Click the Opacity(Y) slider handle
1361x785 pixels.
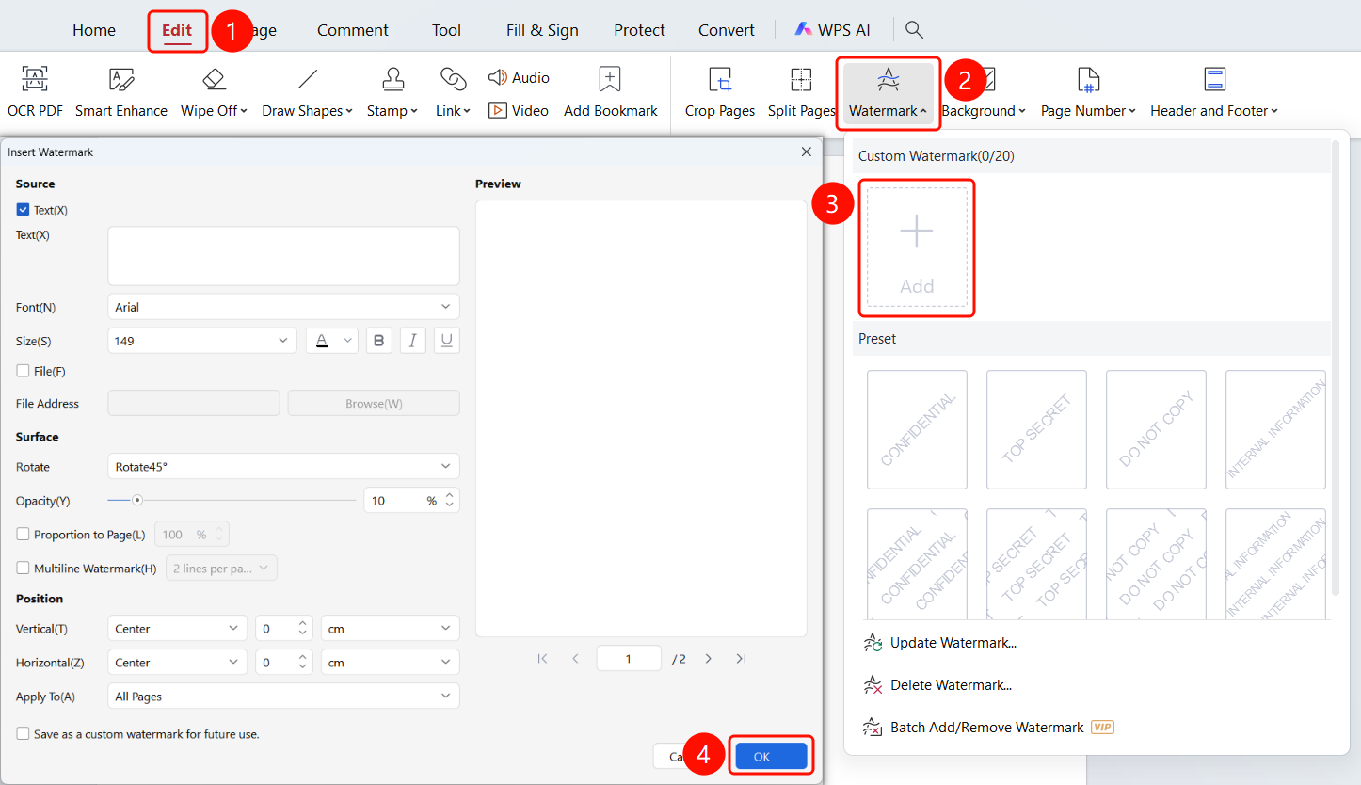[x=136, y=500]
